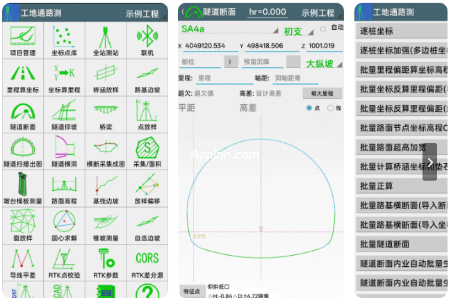
Task: Click the gray button beside 预留沉降
Action: (x=293, y=62)
